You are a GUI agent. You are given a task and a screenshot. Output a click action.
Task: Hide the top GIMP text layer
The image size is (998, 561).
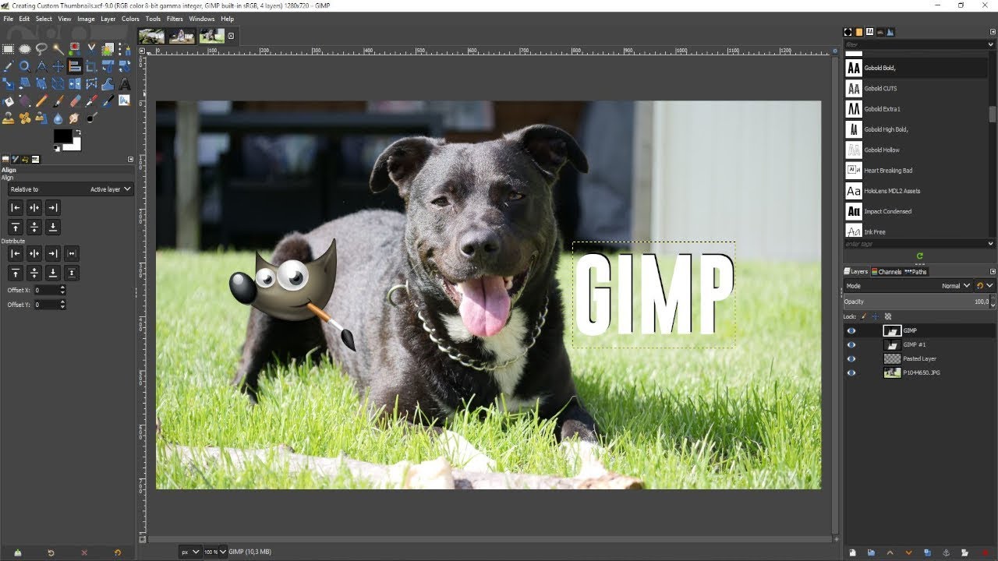point(851,330)
